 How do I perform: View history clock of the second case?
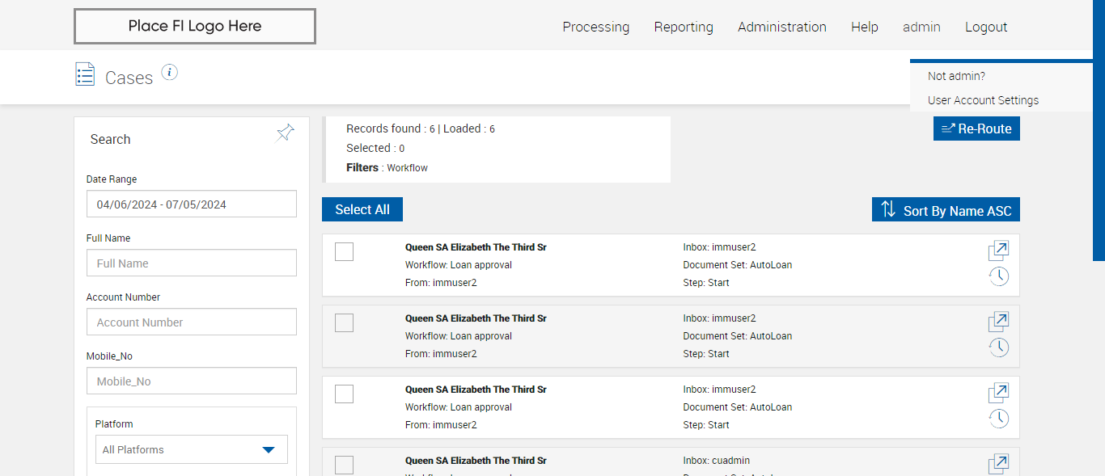[x=999, y=348]
